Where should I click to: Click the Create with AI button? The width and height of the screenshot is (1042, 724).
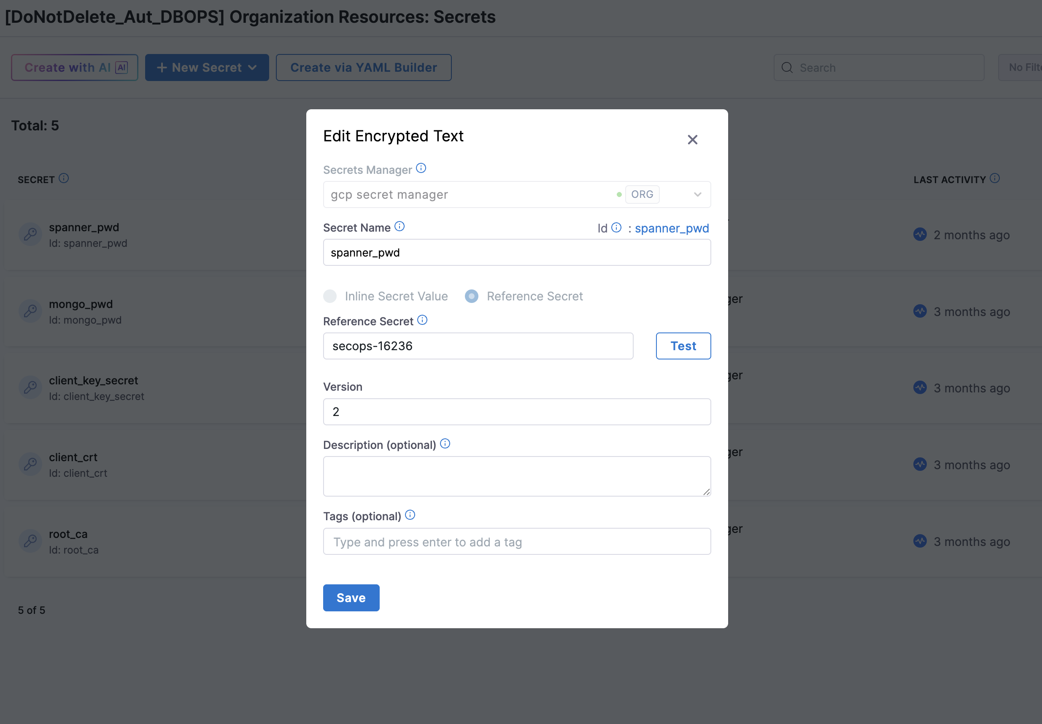[x=75, y=68]
